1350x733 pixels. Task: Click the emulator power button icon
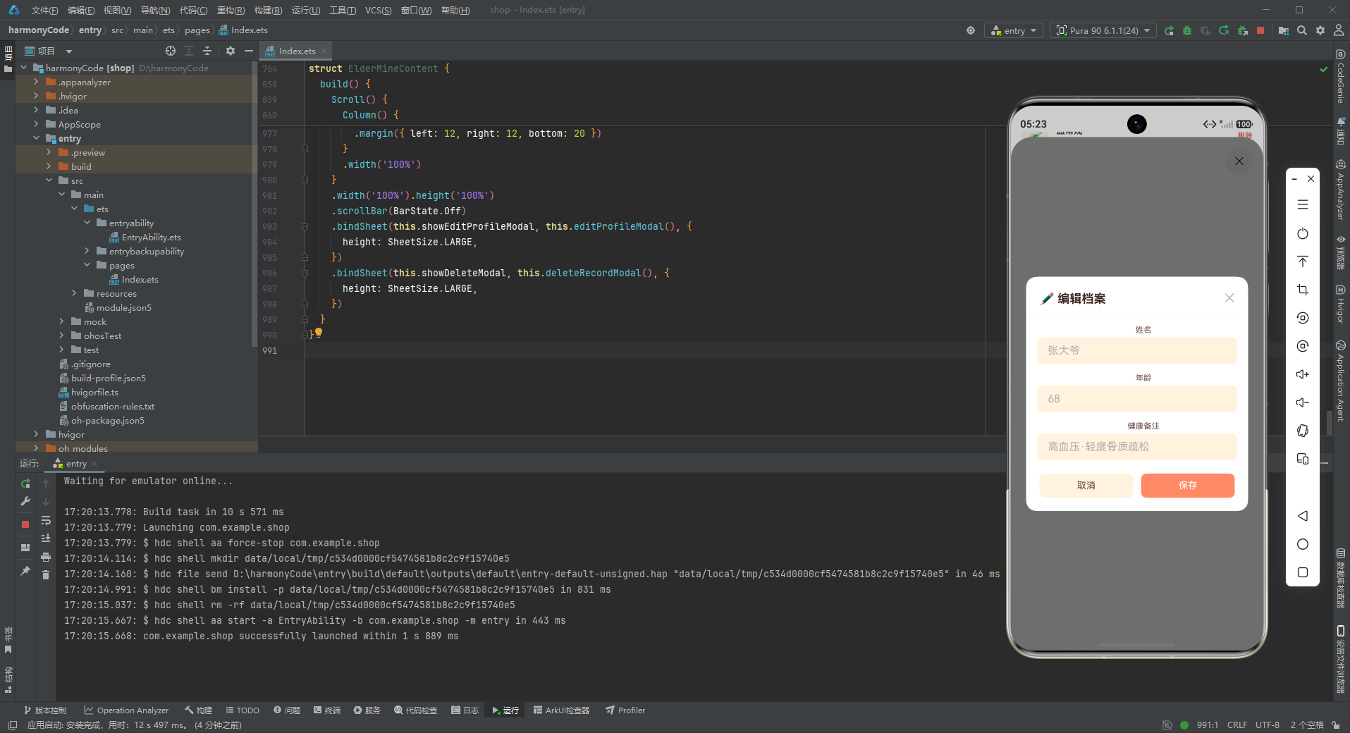coord(1302,233)
